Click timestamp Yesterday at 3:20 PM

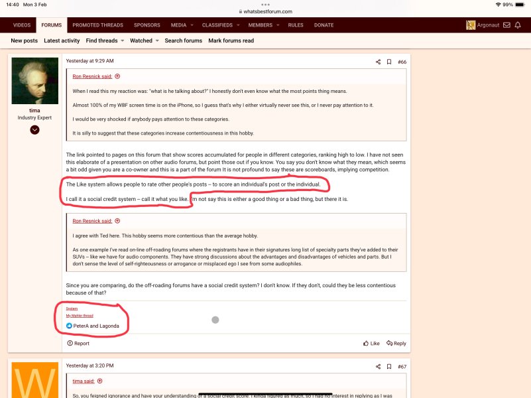point(89,365)
